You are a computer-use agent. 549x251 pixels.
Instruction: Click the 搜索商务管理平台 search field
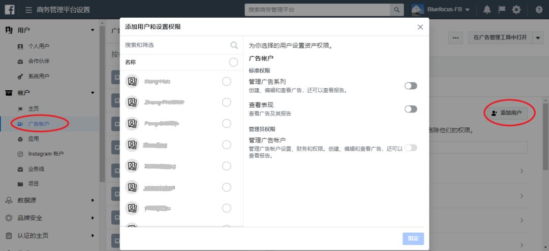(x=318, y=10)
